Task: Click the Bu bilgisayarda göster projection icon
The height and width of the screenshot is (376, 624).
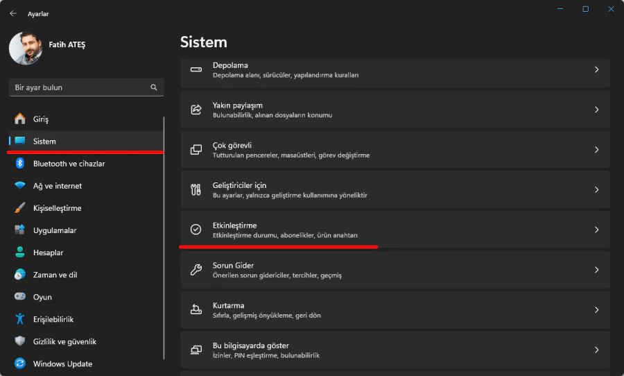Action: (196, 350)
